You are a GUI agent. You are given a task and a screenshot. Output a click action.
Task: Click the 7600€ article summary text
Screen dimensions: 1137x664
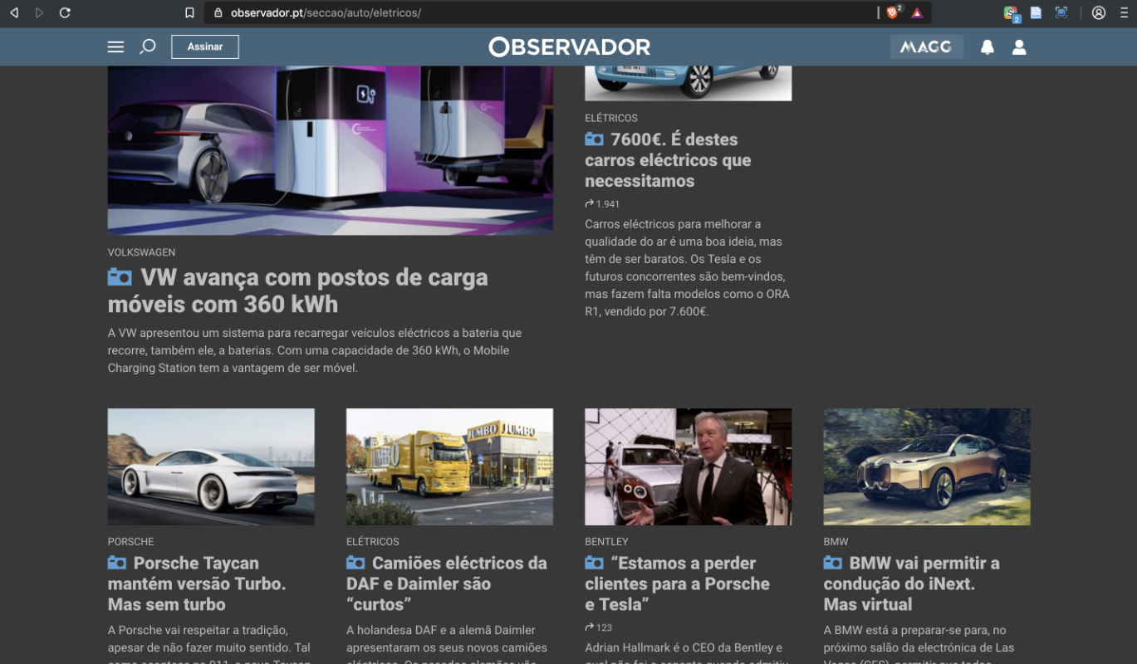click(x=687, y=268)
